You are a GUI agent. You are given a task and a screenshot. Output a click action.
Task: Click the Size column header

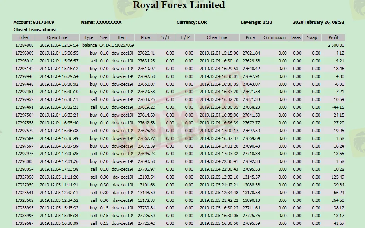click(104, 37)
